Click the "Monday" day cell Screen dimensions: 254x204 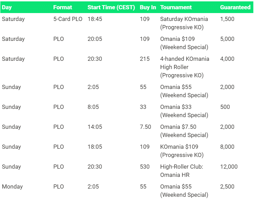click(x=12, y=186)
